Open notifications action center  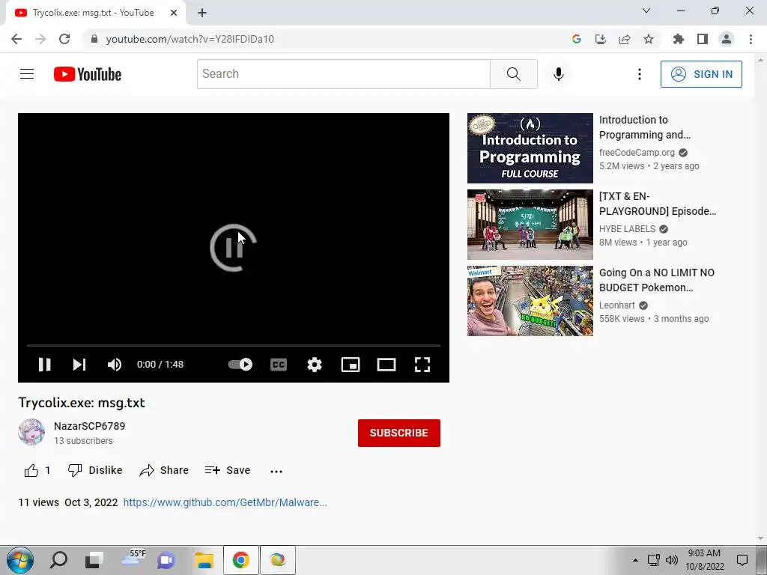pos(742,560)
